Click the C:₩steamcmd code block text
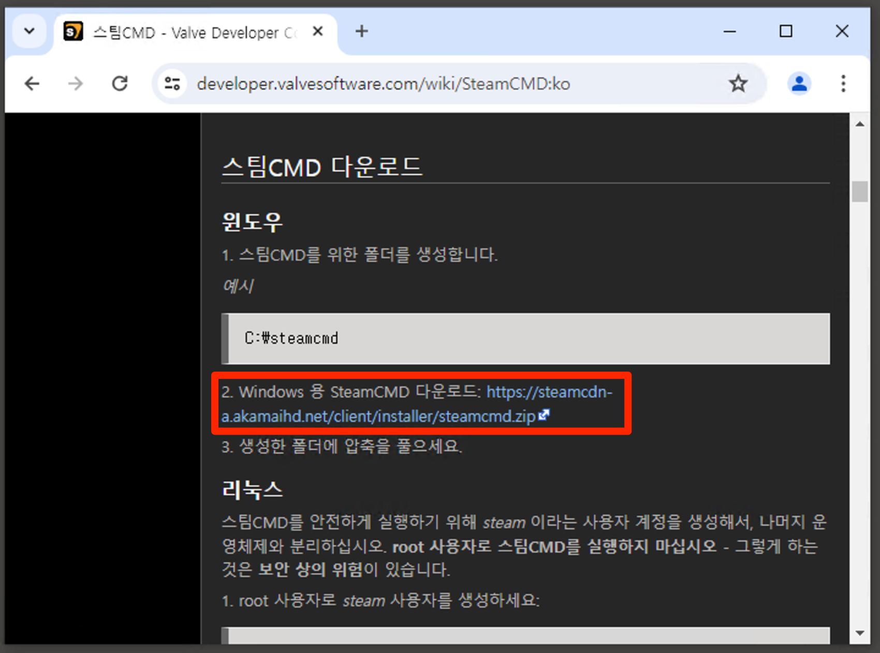 291,338
